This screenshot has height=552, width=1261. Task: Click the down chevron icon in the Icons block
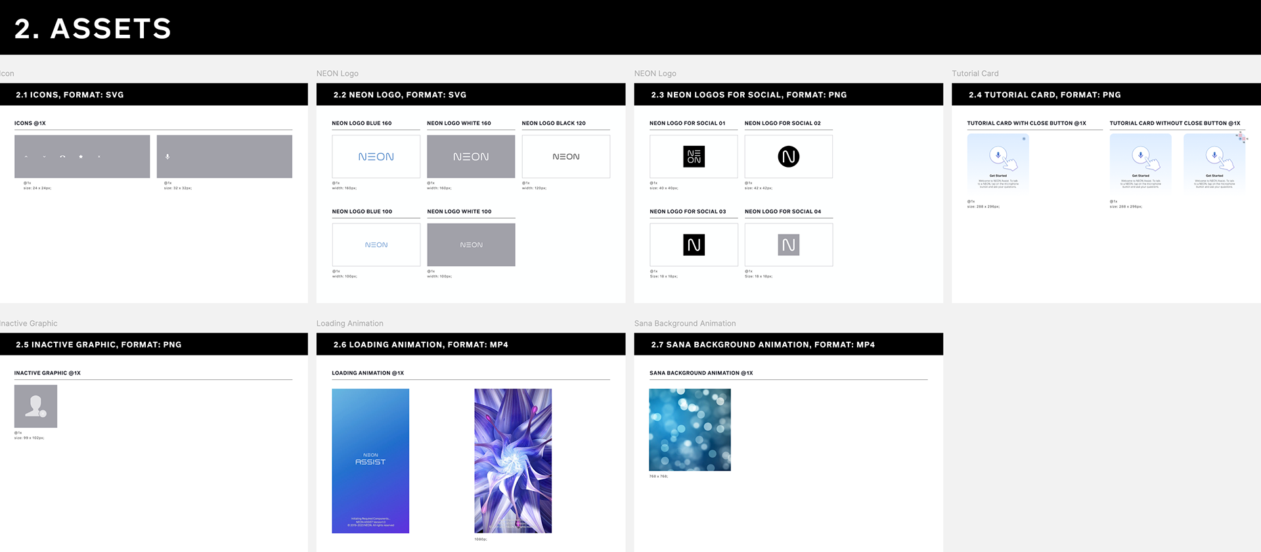tap(45, 157)
